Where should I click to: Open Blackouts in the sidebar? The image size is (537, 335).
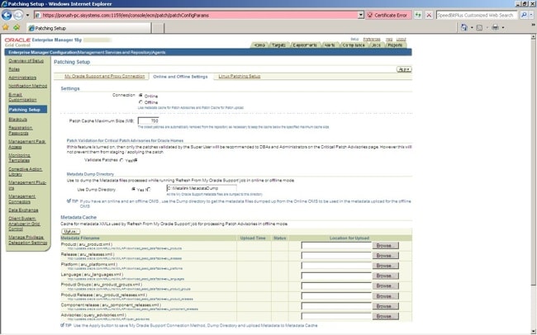[18, 120]
